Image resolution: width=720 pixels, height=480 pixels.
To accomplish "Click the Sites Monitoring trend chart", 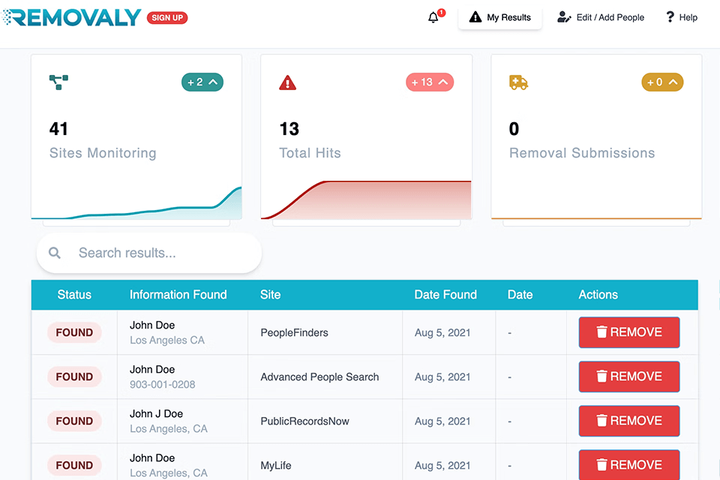I will tap(136, 202).
